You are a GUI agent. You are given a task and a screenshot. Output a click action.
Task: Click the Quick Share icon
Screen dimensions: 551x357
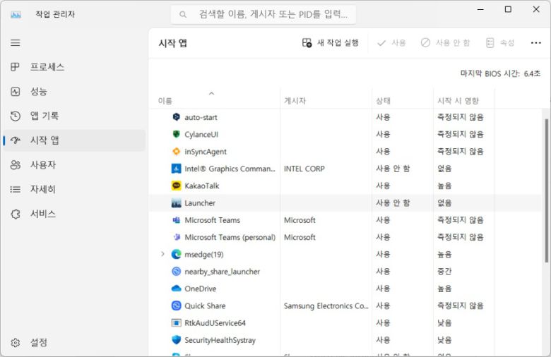pos(177,305)
